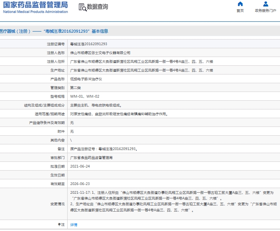Click the National Medical Products Administration subtitle
Image resolution: width=280 pixels, height=231 pixels.
[x=36, y=12]
